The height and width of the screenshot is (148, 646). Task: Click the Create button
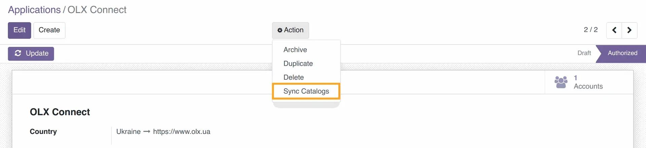point(49,30)
